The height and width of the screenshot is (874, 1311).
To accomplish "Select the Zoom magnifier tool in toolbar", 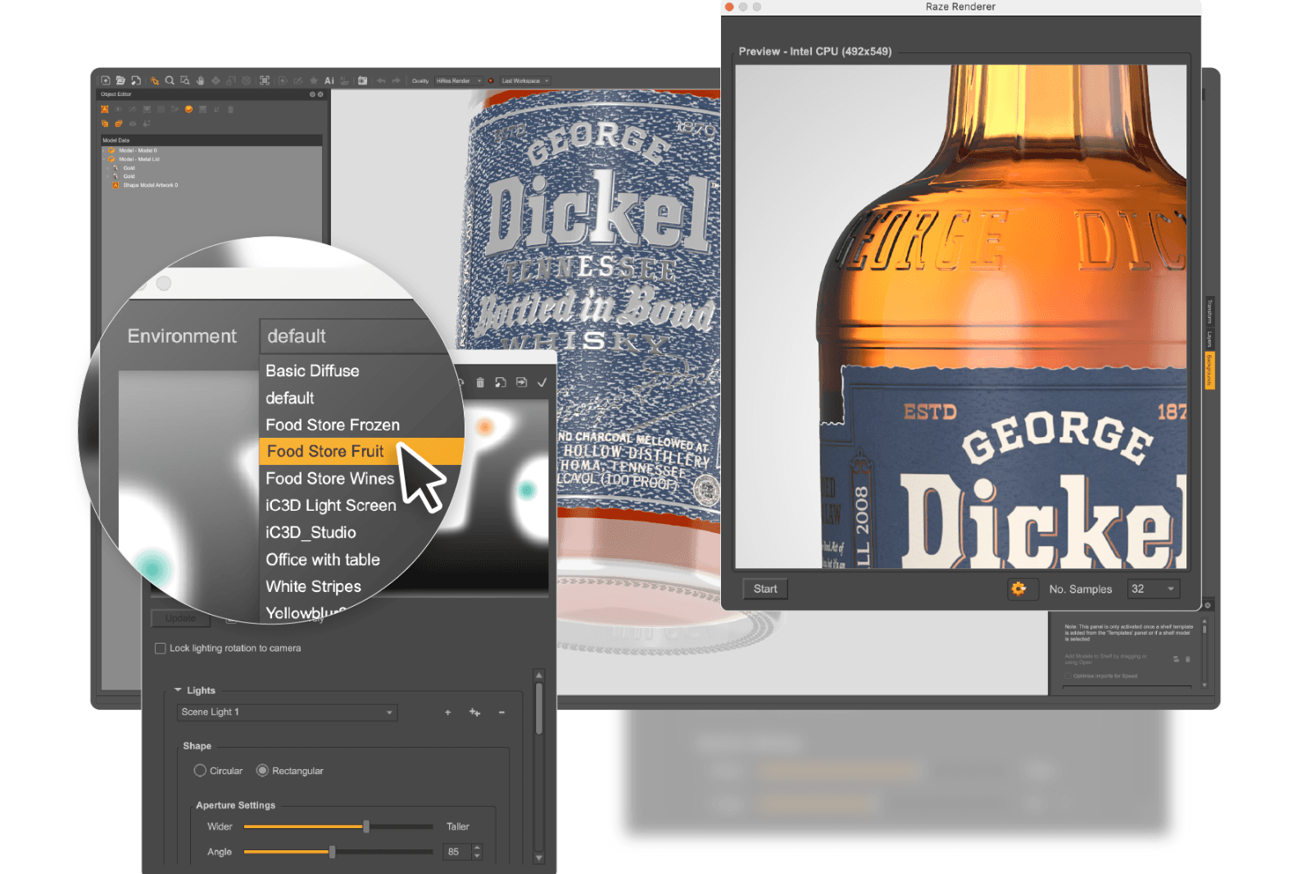I will point(170,80).
